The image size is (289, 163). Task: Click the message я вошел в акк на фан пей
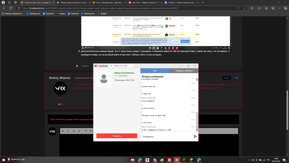point(153,115)
